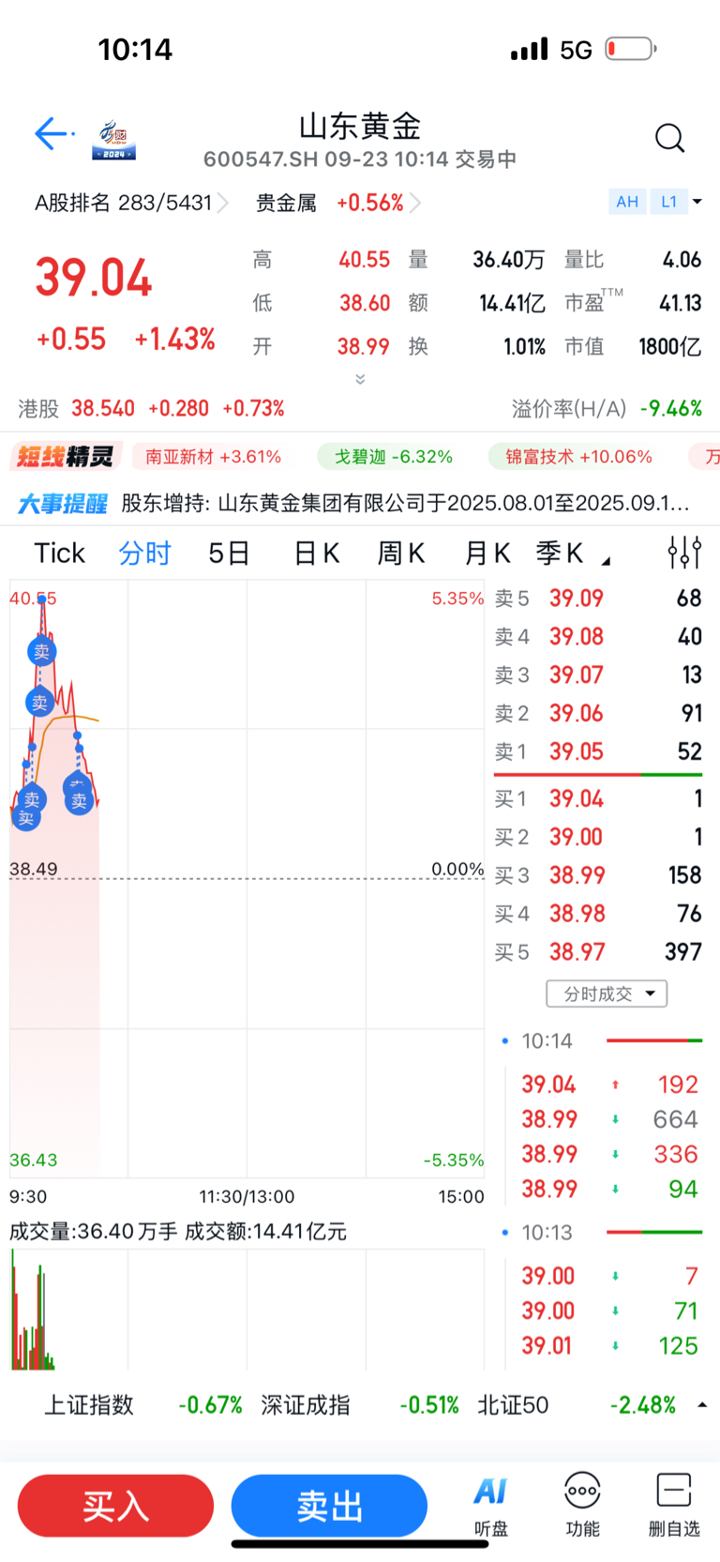This screenshot has width=720, height=1562.
Task: Open AI 听盘 feature
Action: click(x=490, y=1506)
